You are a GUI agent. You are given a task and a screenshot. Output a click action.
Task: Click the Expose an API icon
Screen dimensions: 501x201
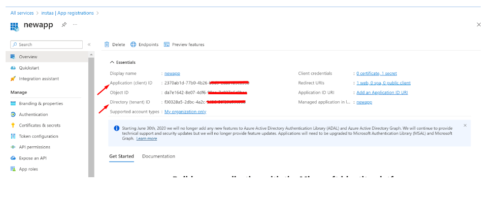[x=13, y=158]
